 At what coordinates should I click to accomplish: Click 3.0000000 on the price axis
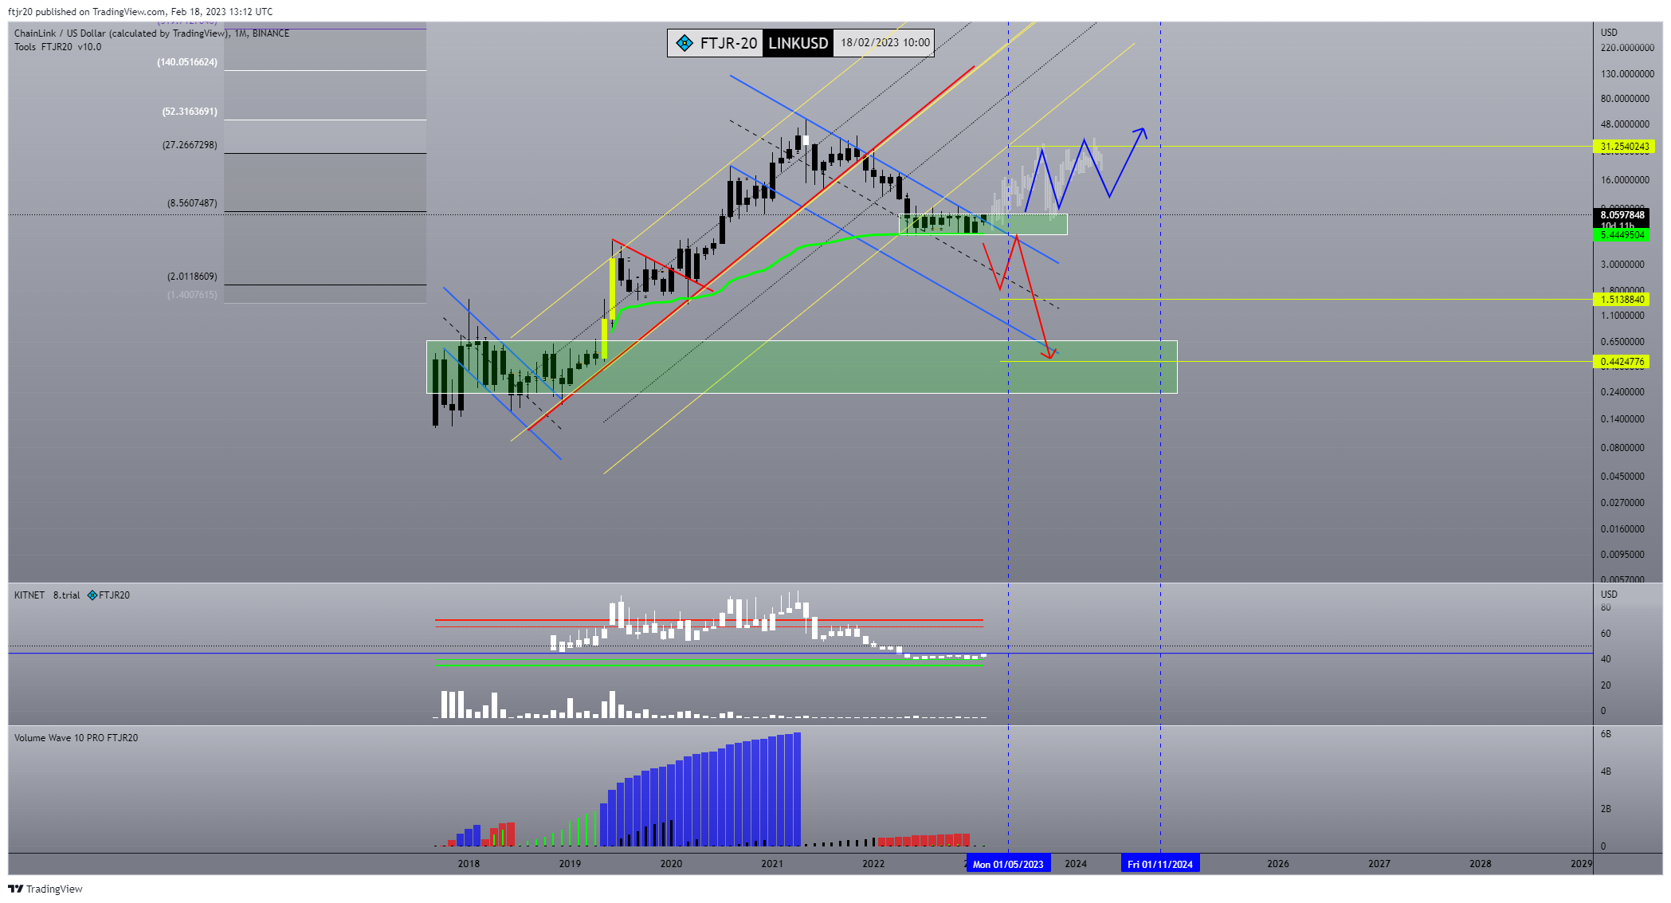point(1622,265)
